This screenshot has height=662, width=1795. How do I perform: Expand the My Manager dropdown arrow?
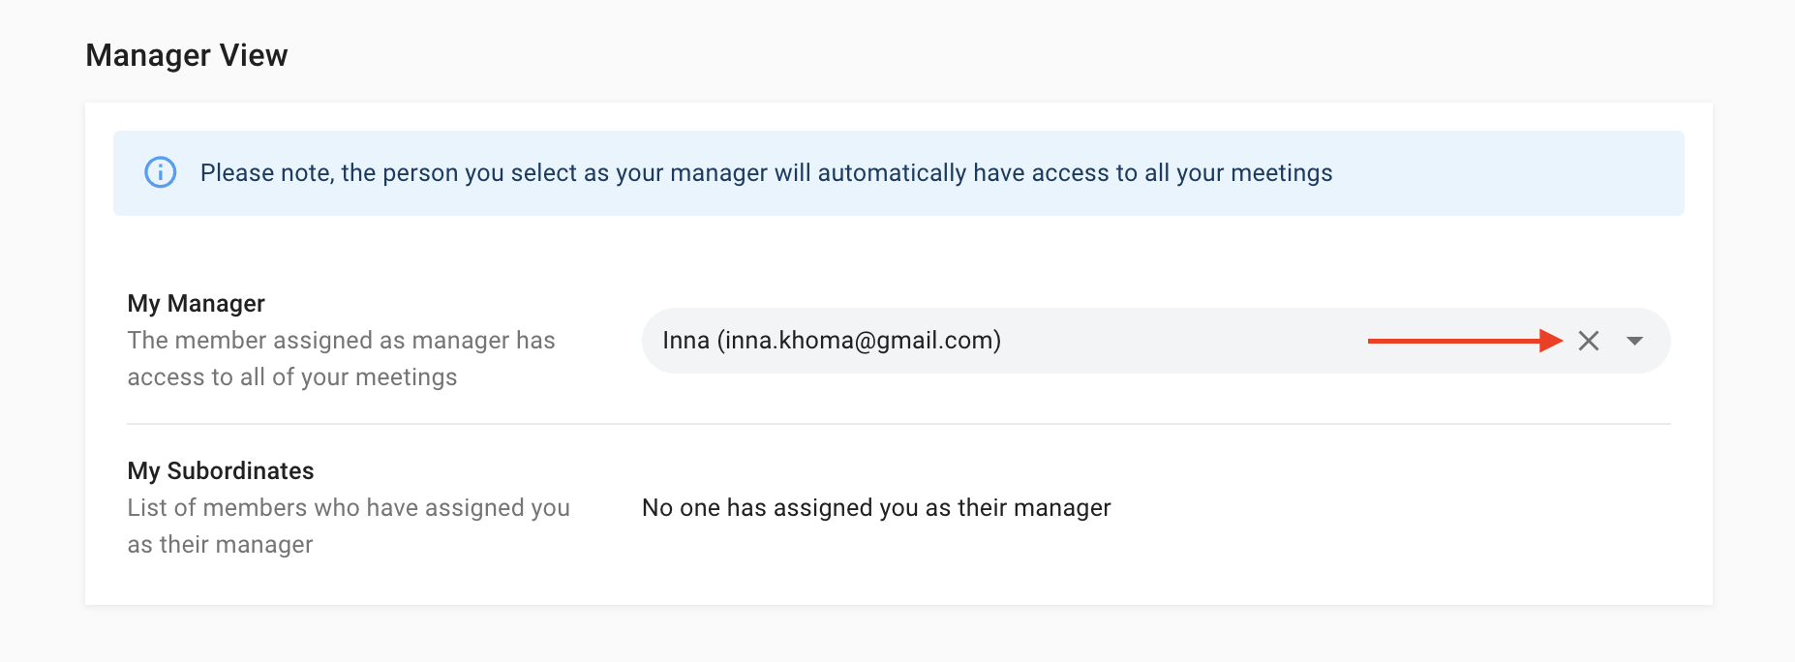1635,341
